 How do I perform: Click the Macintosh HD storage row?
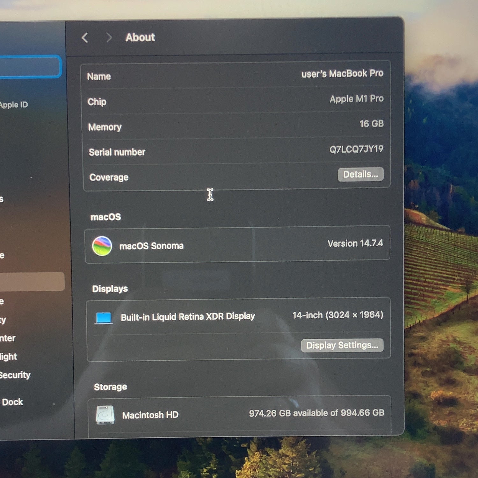coord(240,415)
